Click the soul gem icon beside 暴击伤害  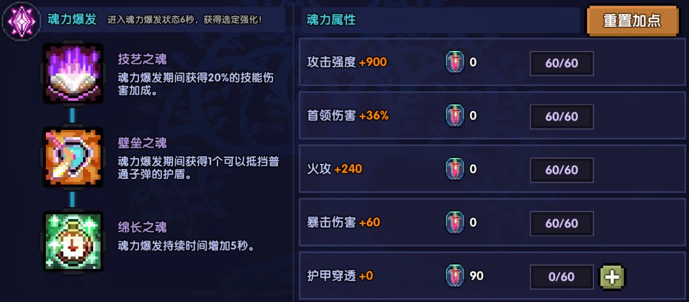[x=455, y=223]
